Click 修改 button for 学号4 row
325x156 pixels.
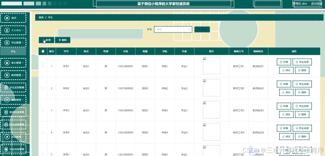286,136
